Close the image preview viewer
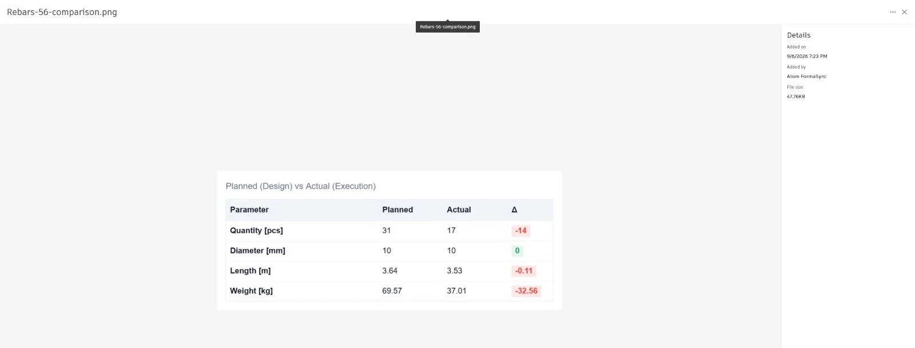915x348 pixels. (904, 12)
